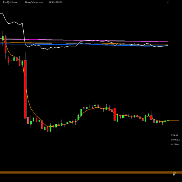The height and width of the screenshot is (182, 182).
Task: Click the "in 2 Days" label
Action: tap(175, 145)
